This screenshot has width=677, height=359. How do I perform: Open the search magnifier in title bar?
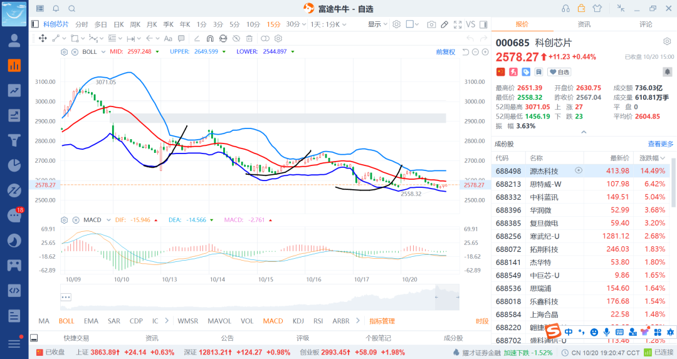tap(71, 9)
